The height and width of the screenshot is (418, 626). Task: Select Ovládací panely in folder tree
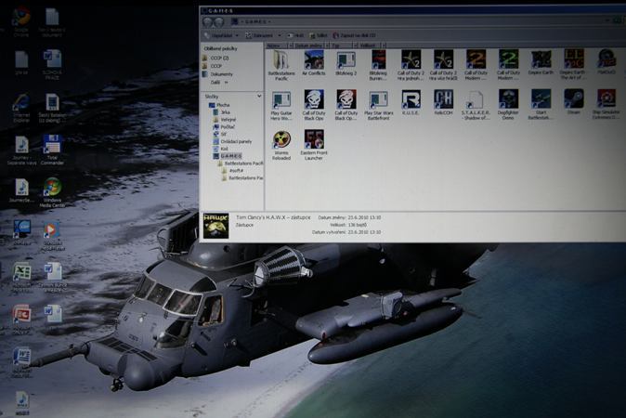pos(233,141)
